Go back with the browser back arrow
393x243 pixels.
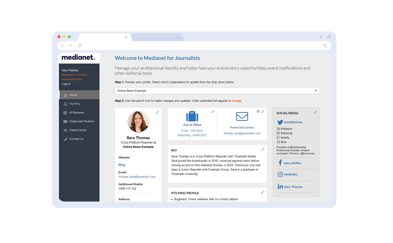[63, 46]
